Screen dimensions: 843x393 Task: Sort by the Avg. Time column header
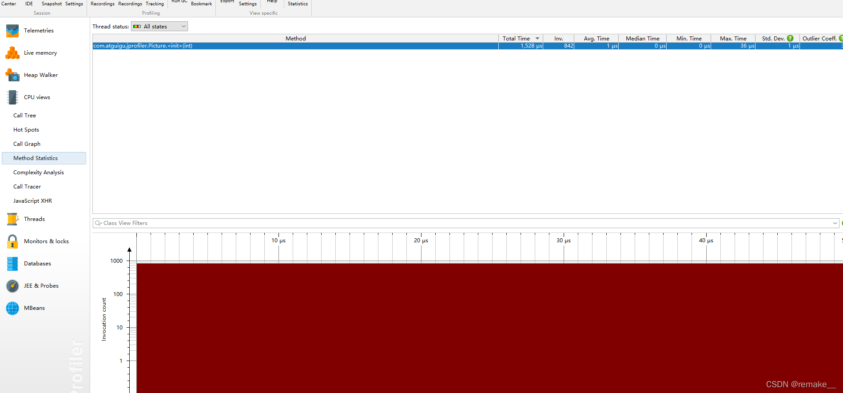[x=596, y=39]
